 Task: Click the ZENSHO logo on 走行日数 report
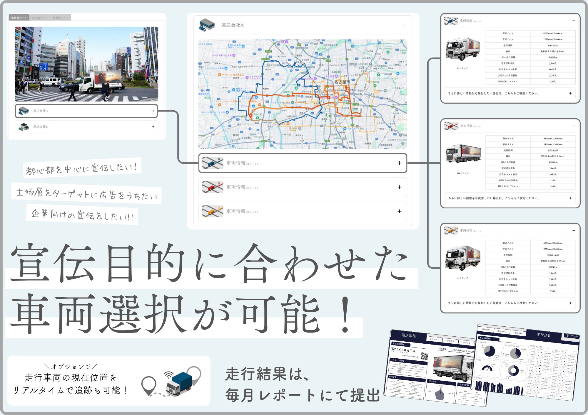(572, 335)
